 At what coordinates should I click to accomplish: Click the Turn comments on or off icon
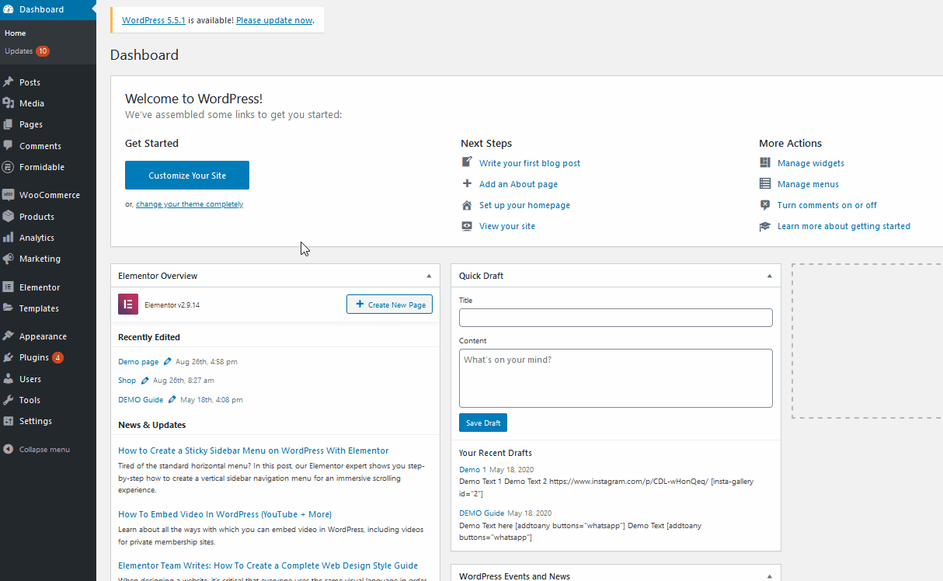[765, 205]
